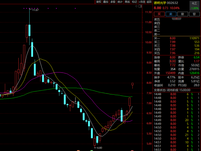Select the 买三 bid price 7.98
The image size is (201, 151).
(x=173, y=46)
